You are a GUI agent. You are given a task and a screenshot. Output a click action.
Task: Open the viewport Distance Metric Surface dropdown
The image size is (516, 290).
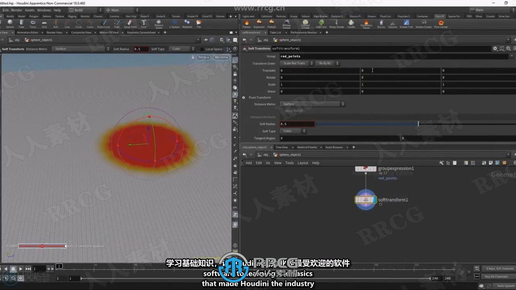point(80,49)
